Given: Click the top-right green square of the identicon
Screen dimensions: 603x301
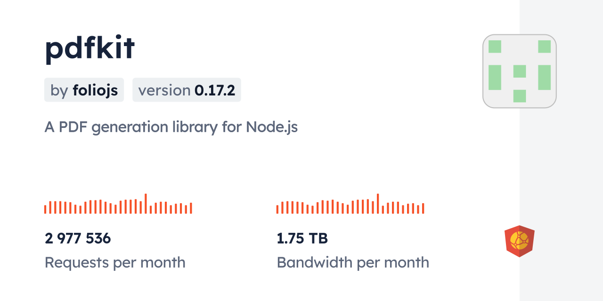Looking at the screenshot, I should (544, 47).
